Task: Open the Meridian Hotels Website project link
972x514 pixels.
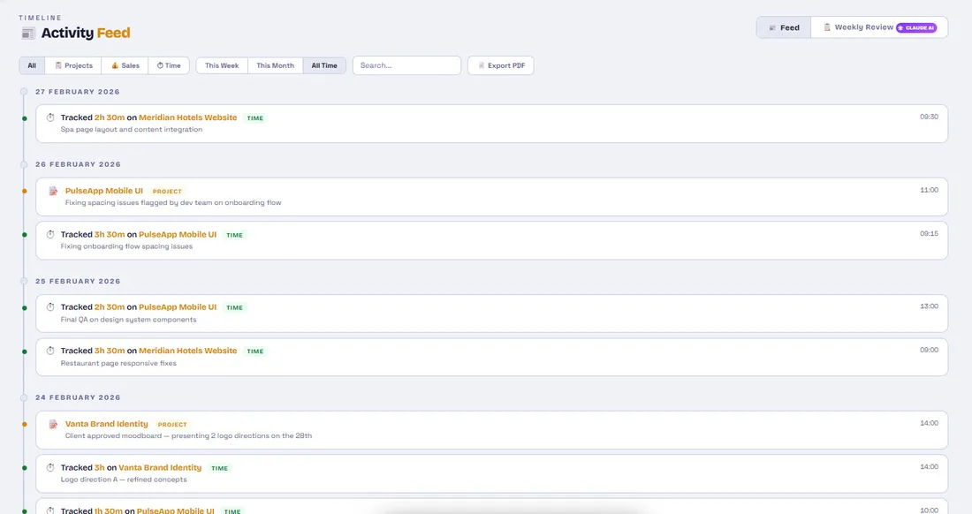Action: (188, 117)
